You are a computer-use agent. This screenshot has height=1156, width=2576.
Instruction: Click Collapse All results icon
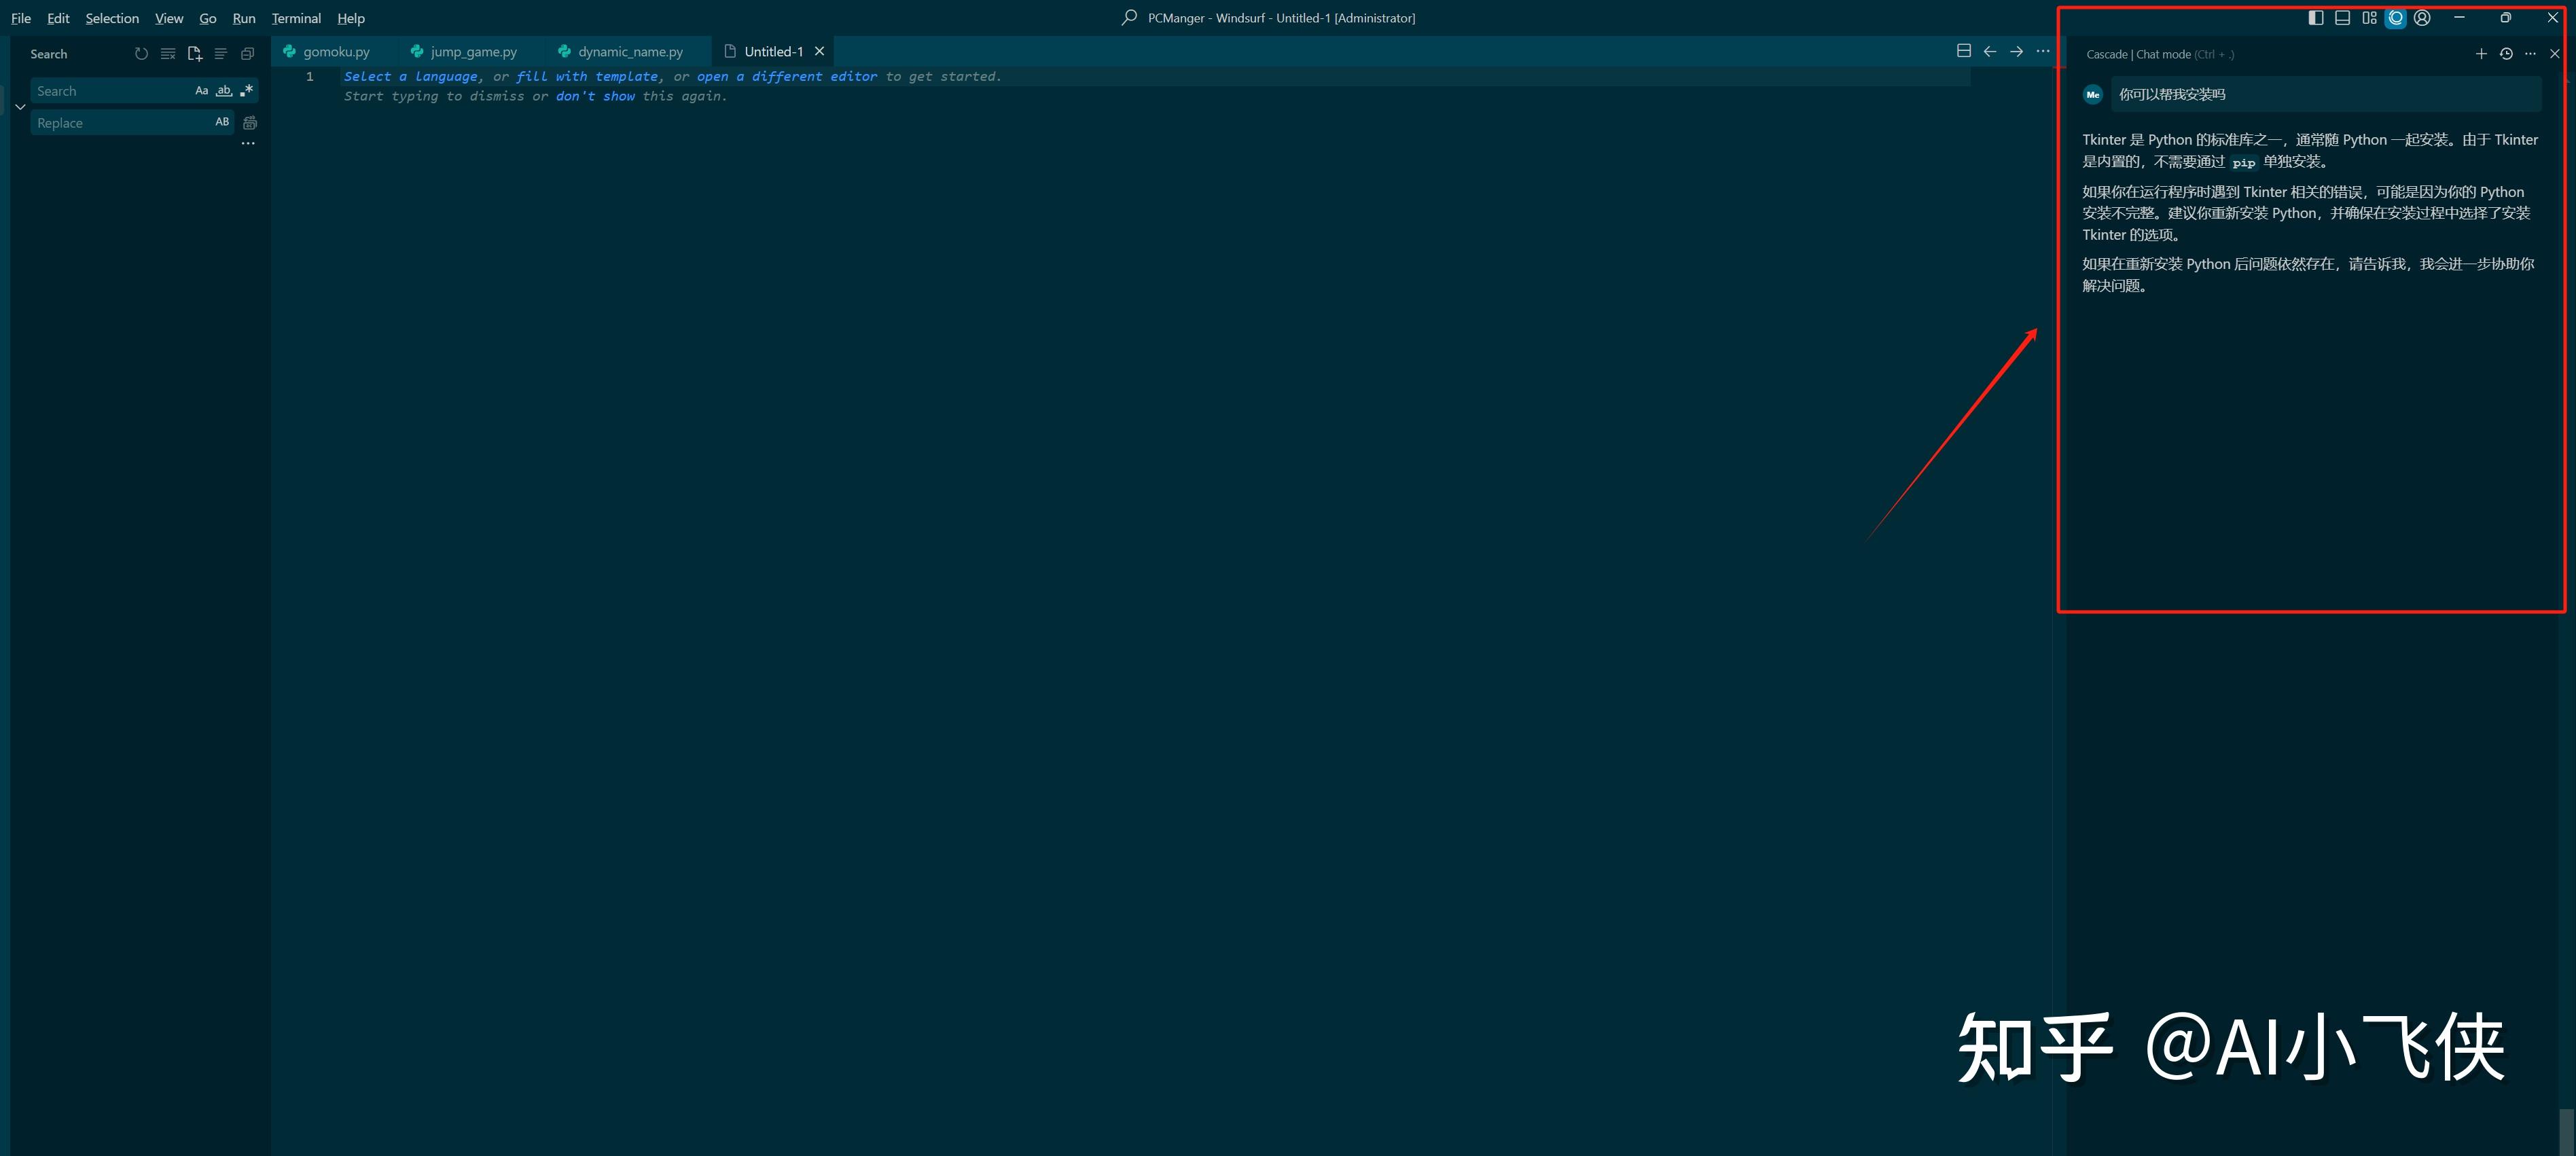coord(247,54)
